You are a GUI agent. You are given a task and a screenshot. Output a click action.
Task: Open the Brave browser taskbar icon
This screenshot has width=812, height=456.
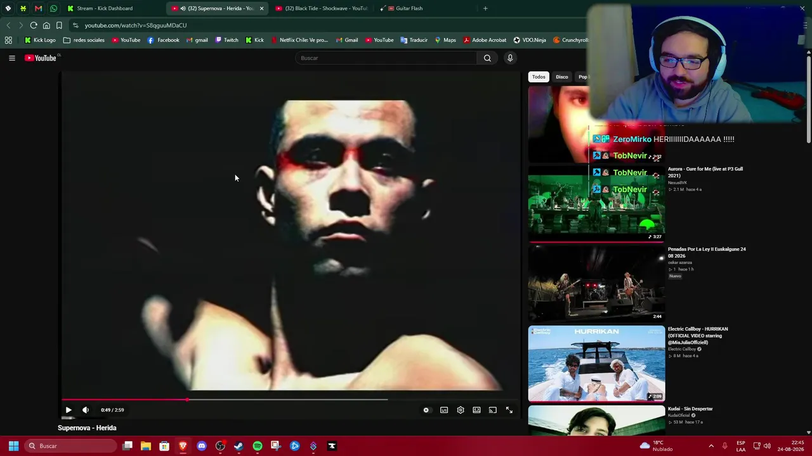[183, 446]
